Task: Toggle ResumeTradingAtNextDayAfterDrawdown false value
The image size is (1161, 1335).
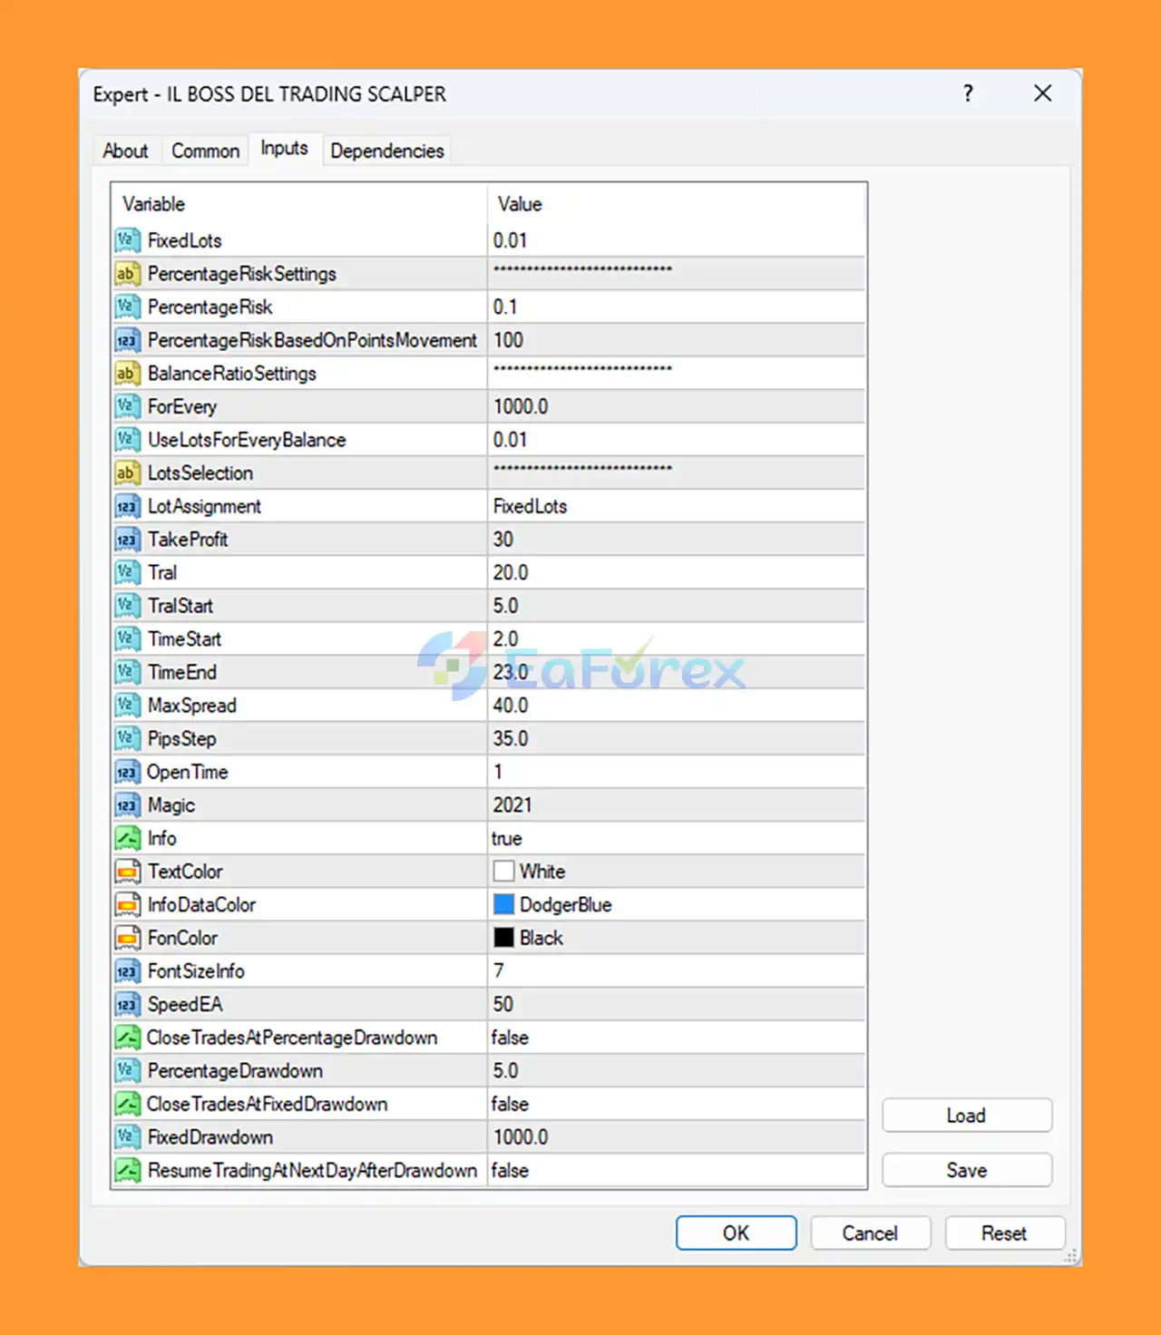Action: pyautogui.click(x=676, y=1171)
